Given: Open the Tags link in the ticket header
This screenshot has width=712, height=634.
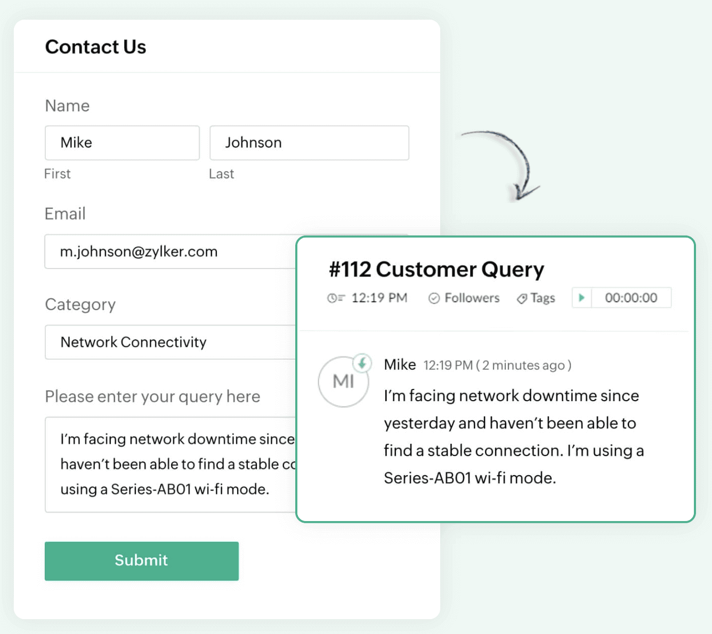Looking at the screenshot, I should pos(543,298).
